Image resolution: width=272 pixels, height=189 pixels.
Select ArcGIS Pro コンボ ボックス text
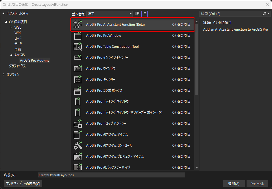tap(104, 91)
